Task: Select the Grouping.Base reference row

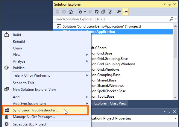Action: (x=106, y=75)
